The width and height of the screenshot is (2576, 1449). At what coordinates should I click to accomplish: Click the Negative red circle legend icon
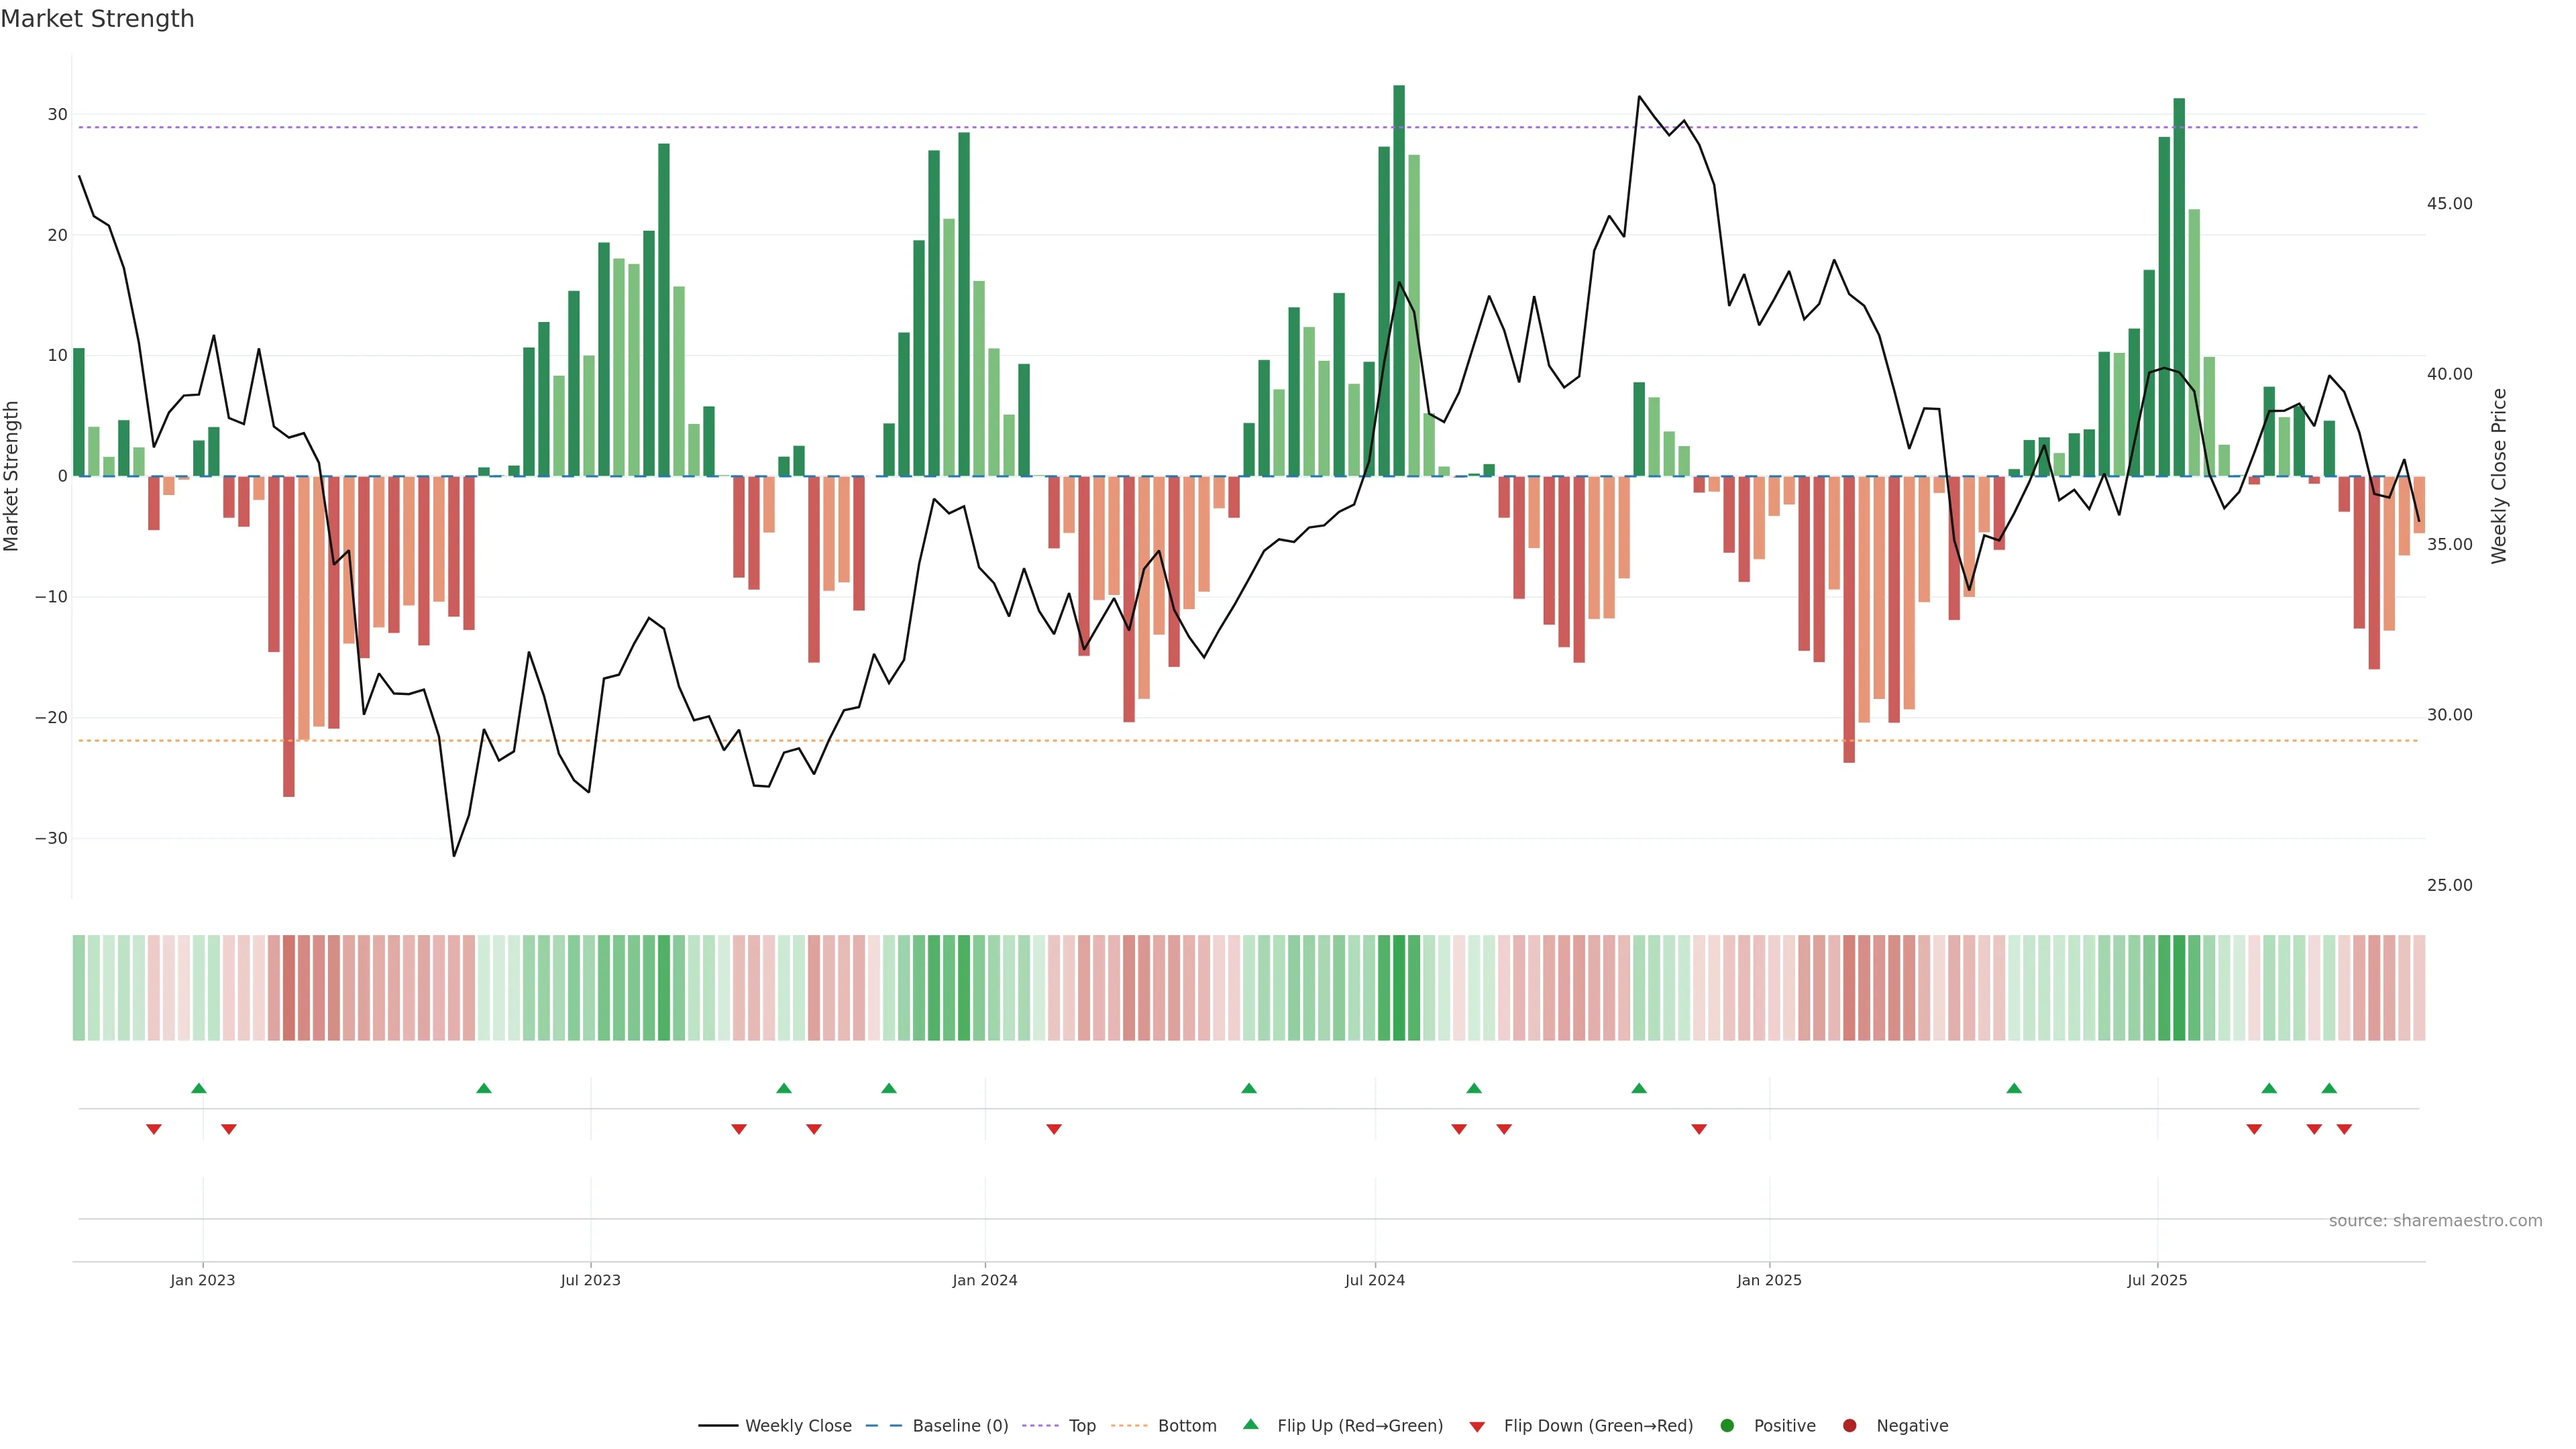coord(1849,1426)
